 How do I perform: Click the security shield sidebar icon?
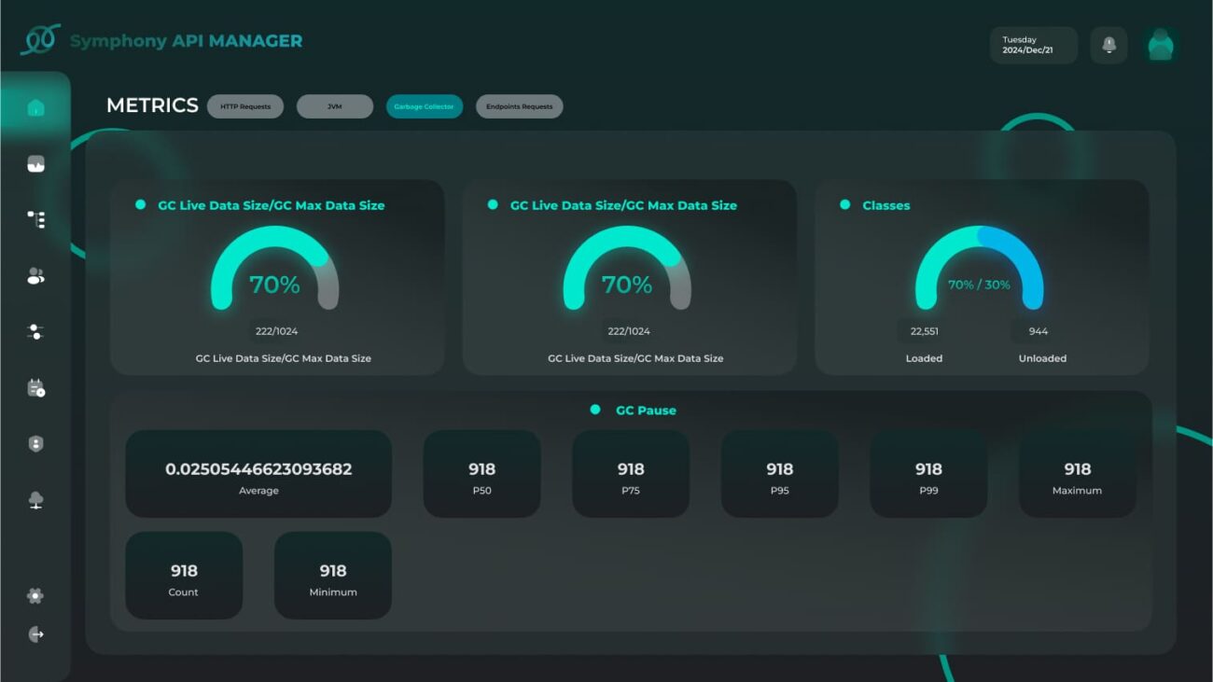(x=35, y=444)
